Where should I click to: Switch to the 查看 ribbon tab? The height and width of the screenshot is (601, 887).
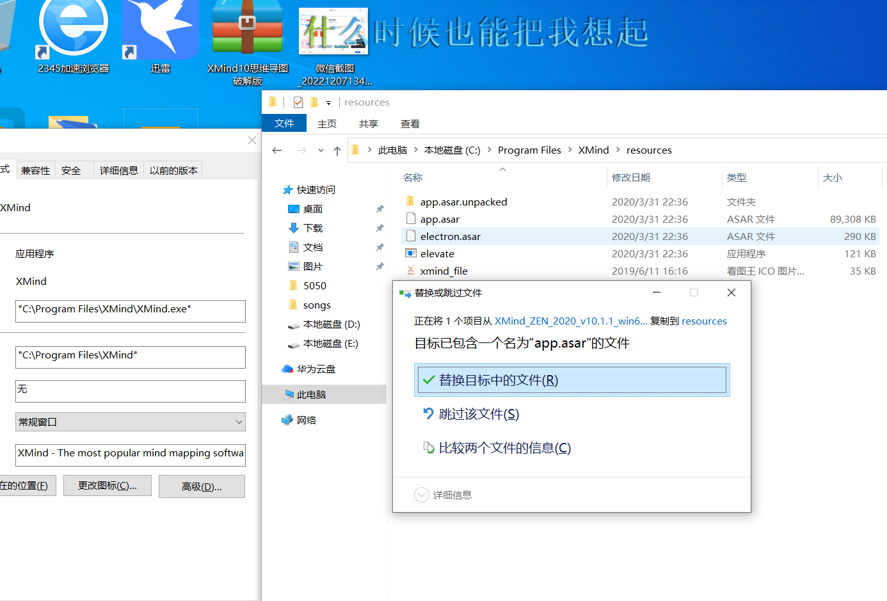tap(410, 124)
